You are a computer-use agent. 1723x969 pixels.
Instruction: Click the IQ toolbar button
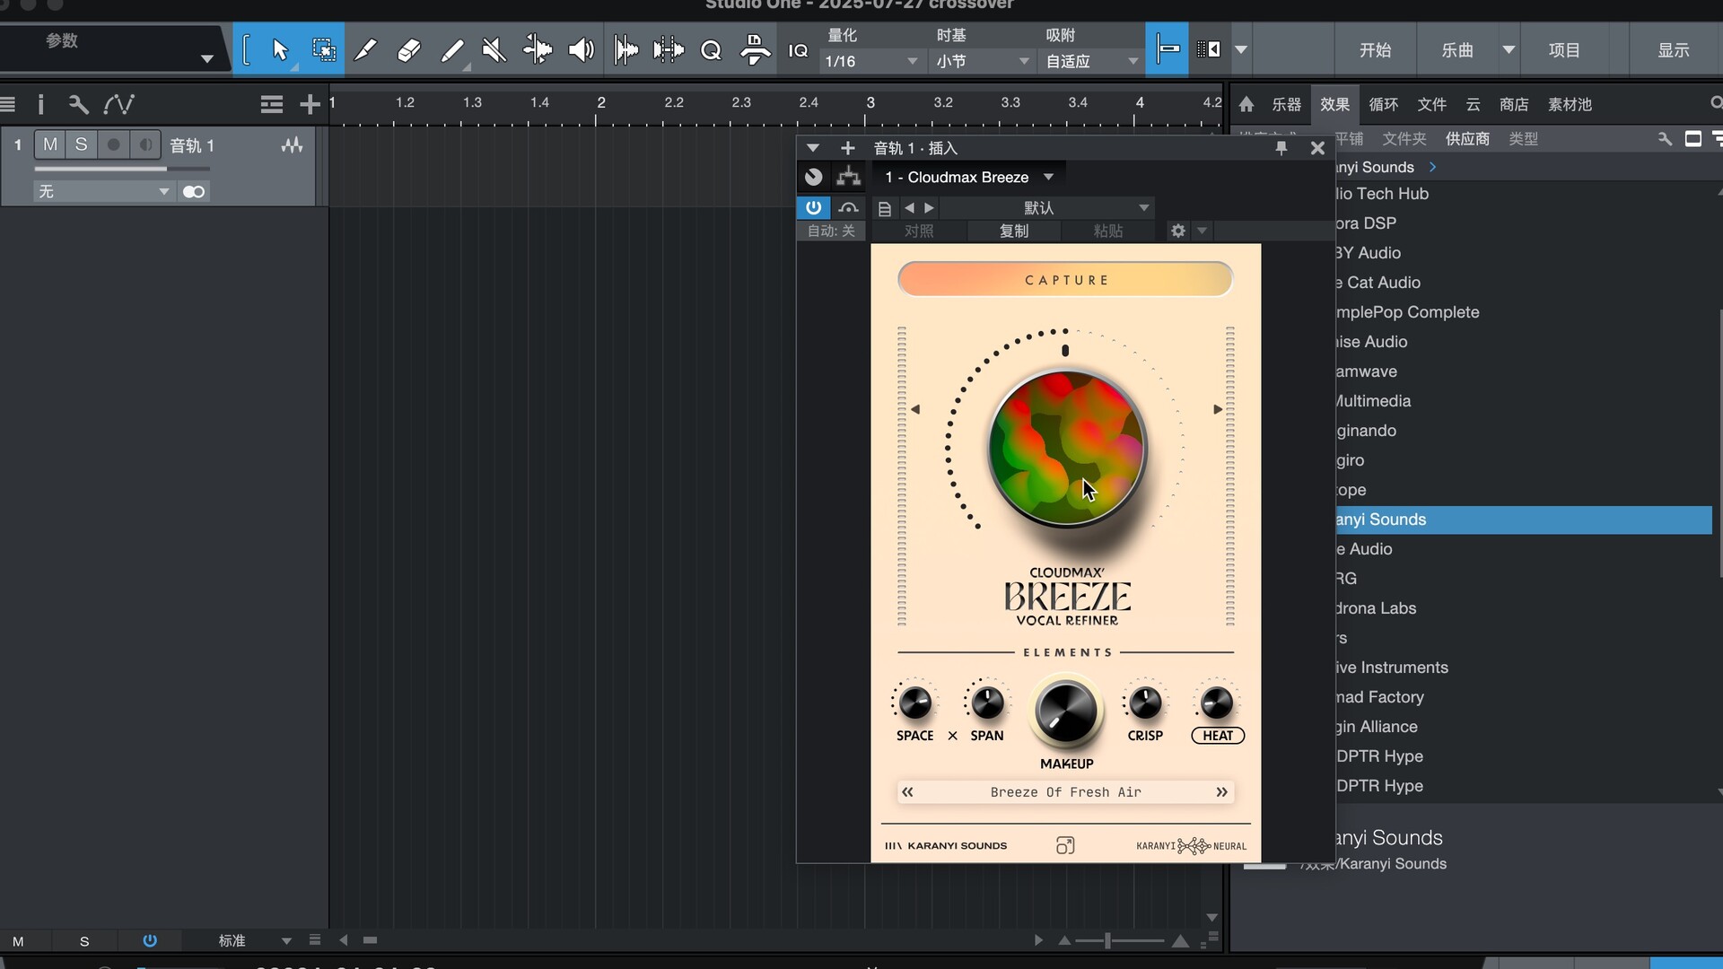point(798,51)
